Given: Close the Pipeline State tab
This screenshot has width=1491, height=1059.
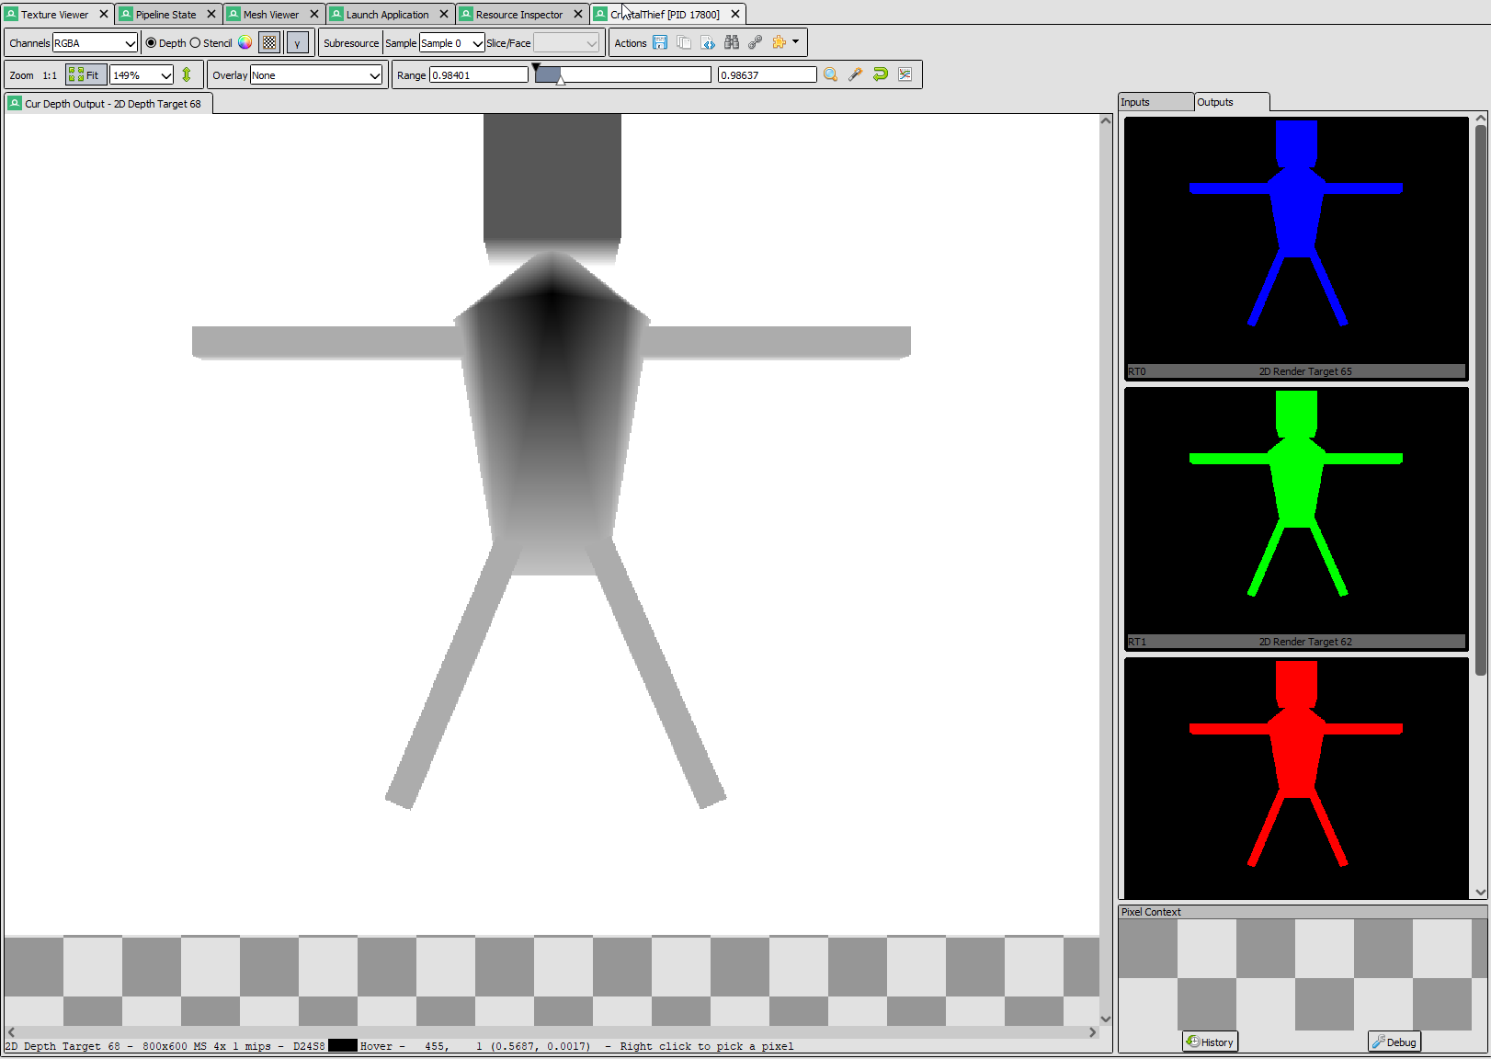Looking at the screenshot, I should point(211,15).
